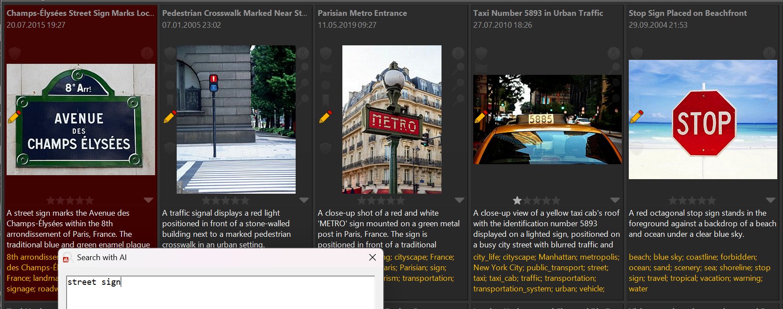Viewport: 783px width, 309px height.
Task: Set five-star rating on Pedestrian Crosswalk image
Action: click(x=245, y=201)
